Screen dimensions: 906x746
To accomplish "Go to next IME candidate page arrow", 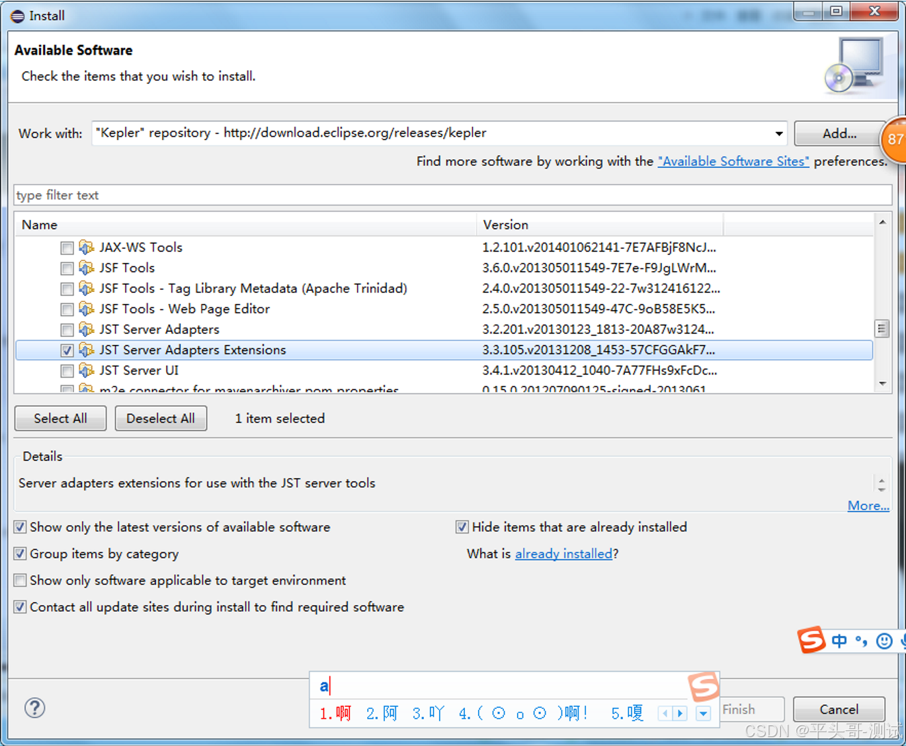I will pos(680,714).
